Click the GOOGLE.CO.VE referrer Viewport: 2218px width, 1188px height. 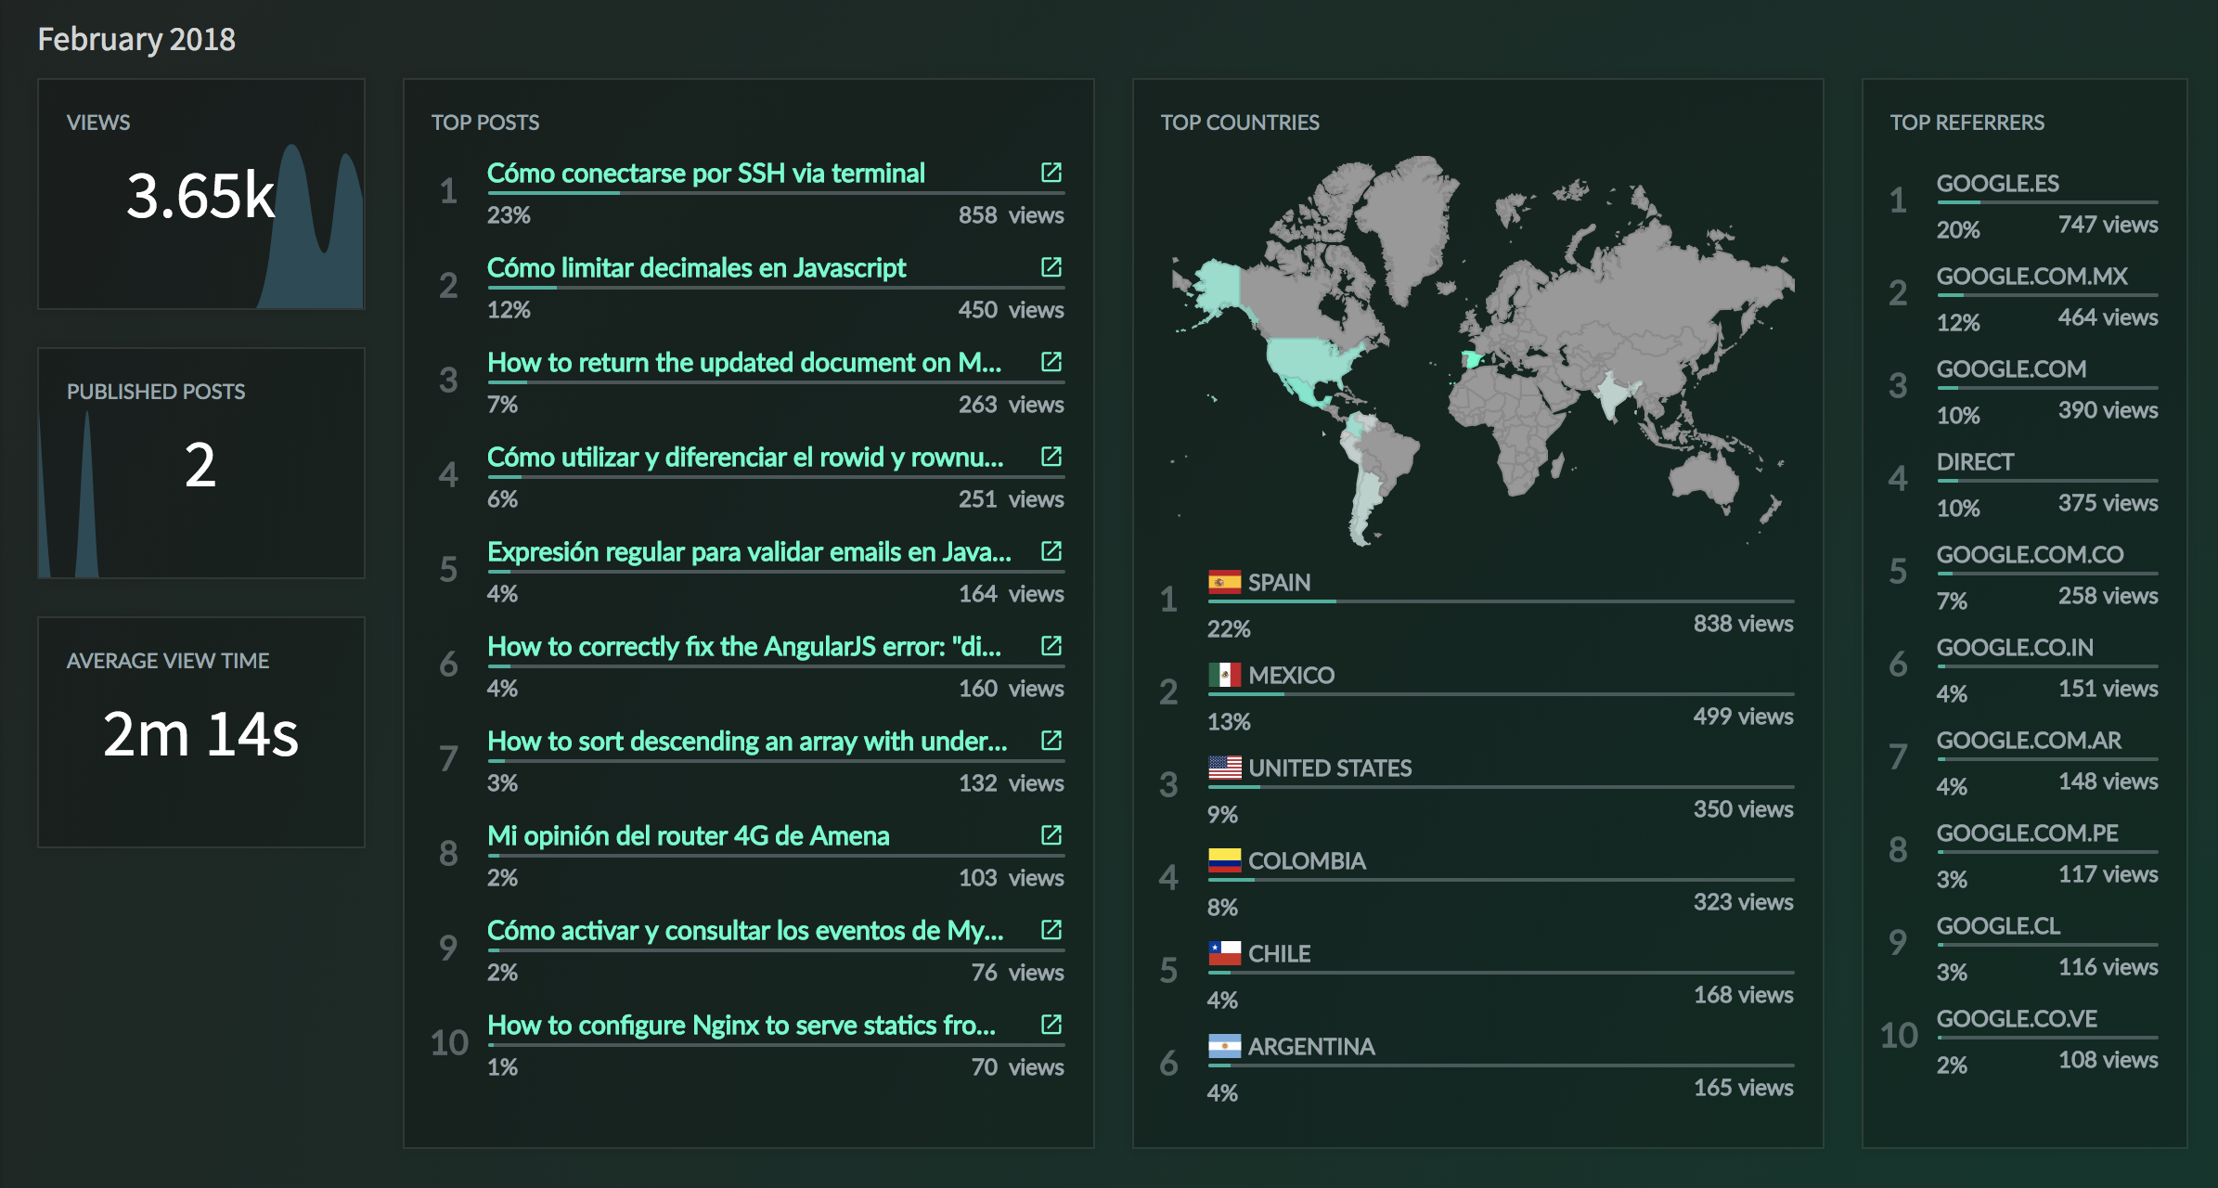[x=2017, y=1019]
